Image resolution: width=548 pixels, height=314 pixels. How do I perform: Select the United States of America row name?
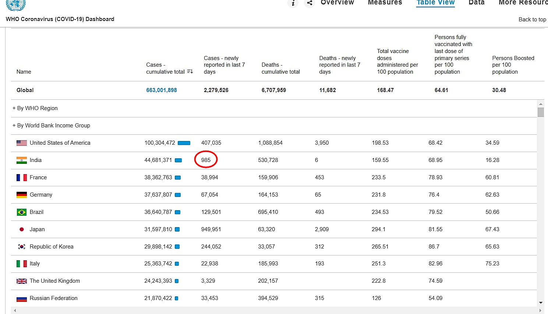pos(60,143)
